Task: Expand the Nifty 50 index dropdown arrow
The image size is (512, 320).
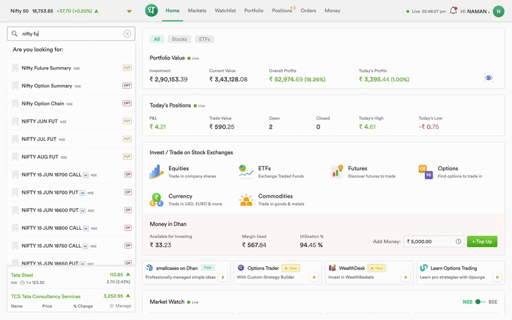Action: (129, 12)
